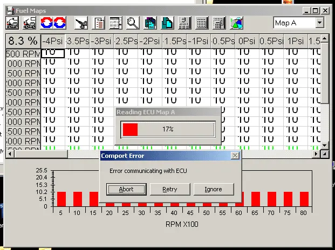This screenshot has width=335, height=250.
Task: Close the Comport Error dialog
Action: pos(235,156)
